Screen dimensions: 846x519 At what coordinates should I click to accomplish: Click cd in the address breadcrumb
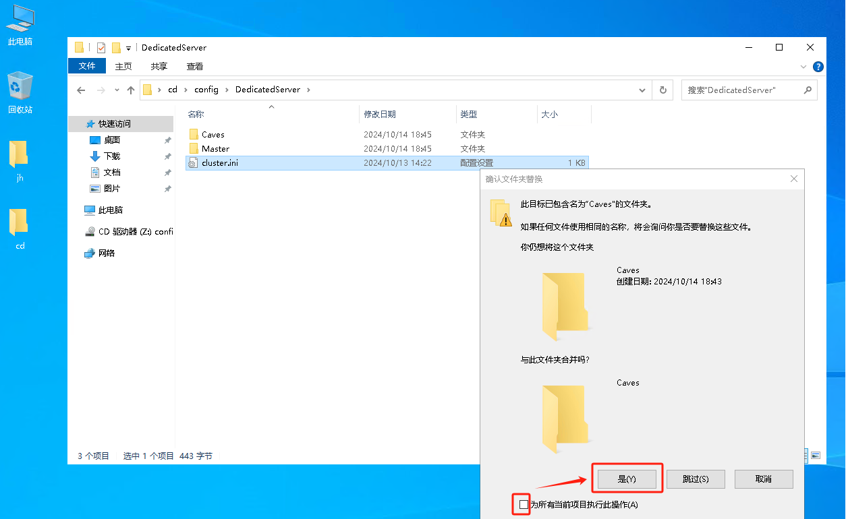pyautogui.click(x=173, y=90)
